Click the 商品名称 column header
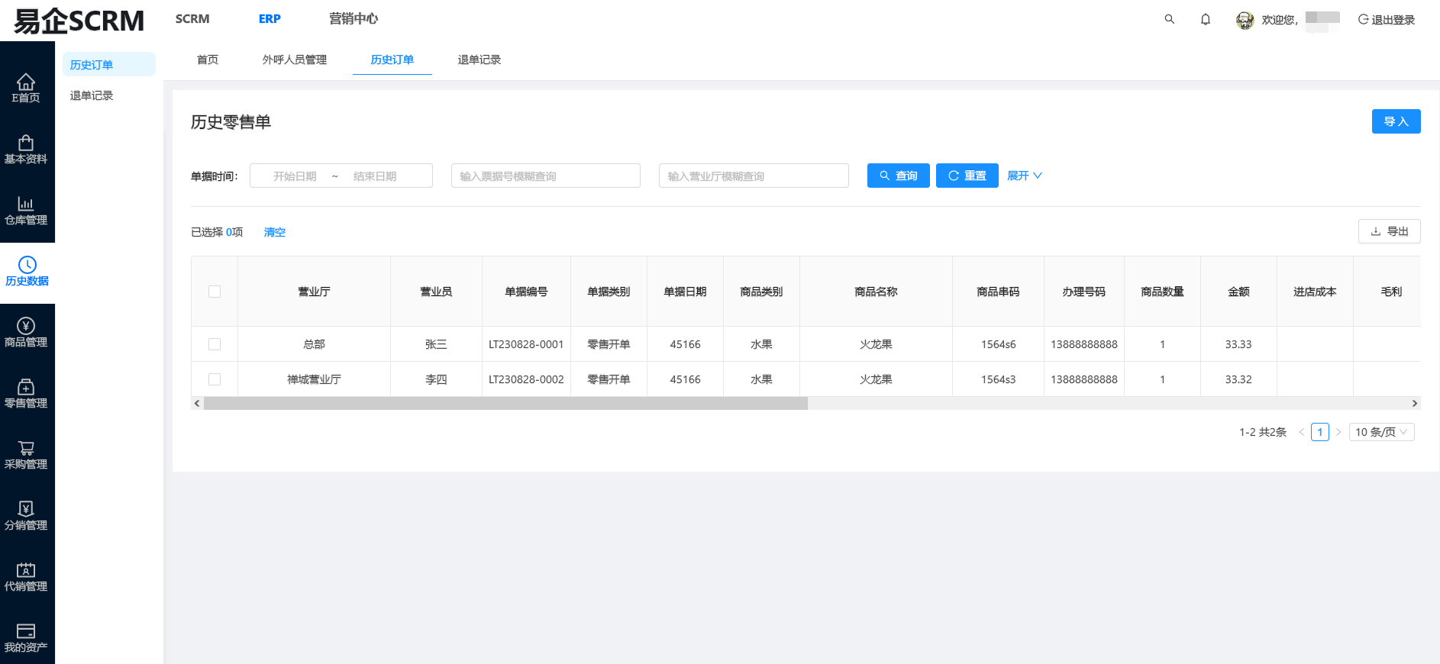Viewport: 1440px width, 664px height. point(876,292)
